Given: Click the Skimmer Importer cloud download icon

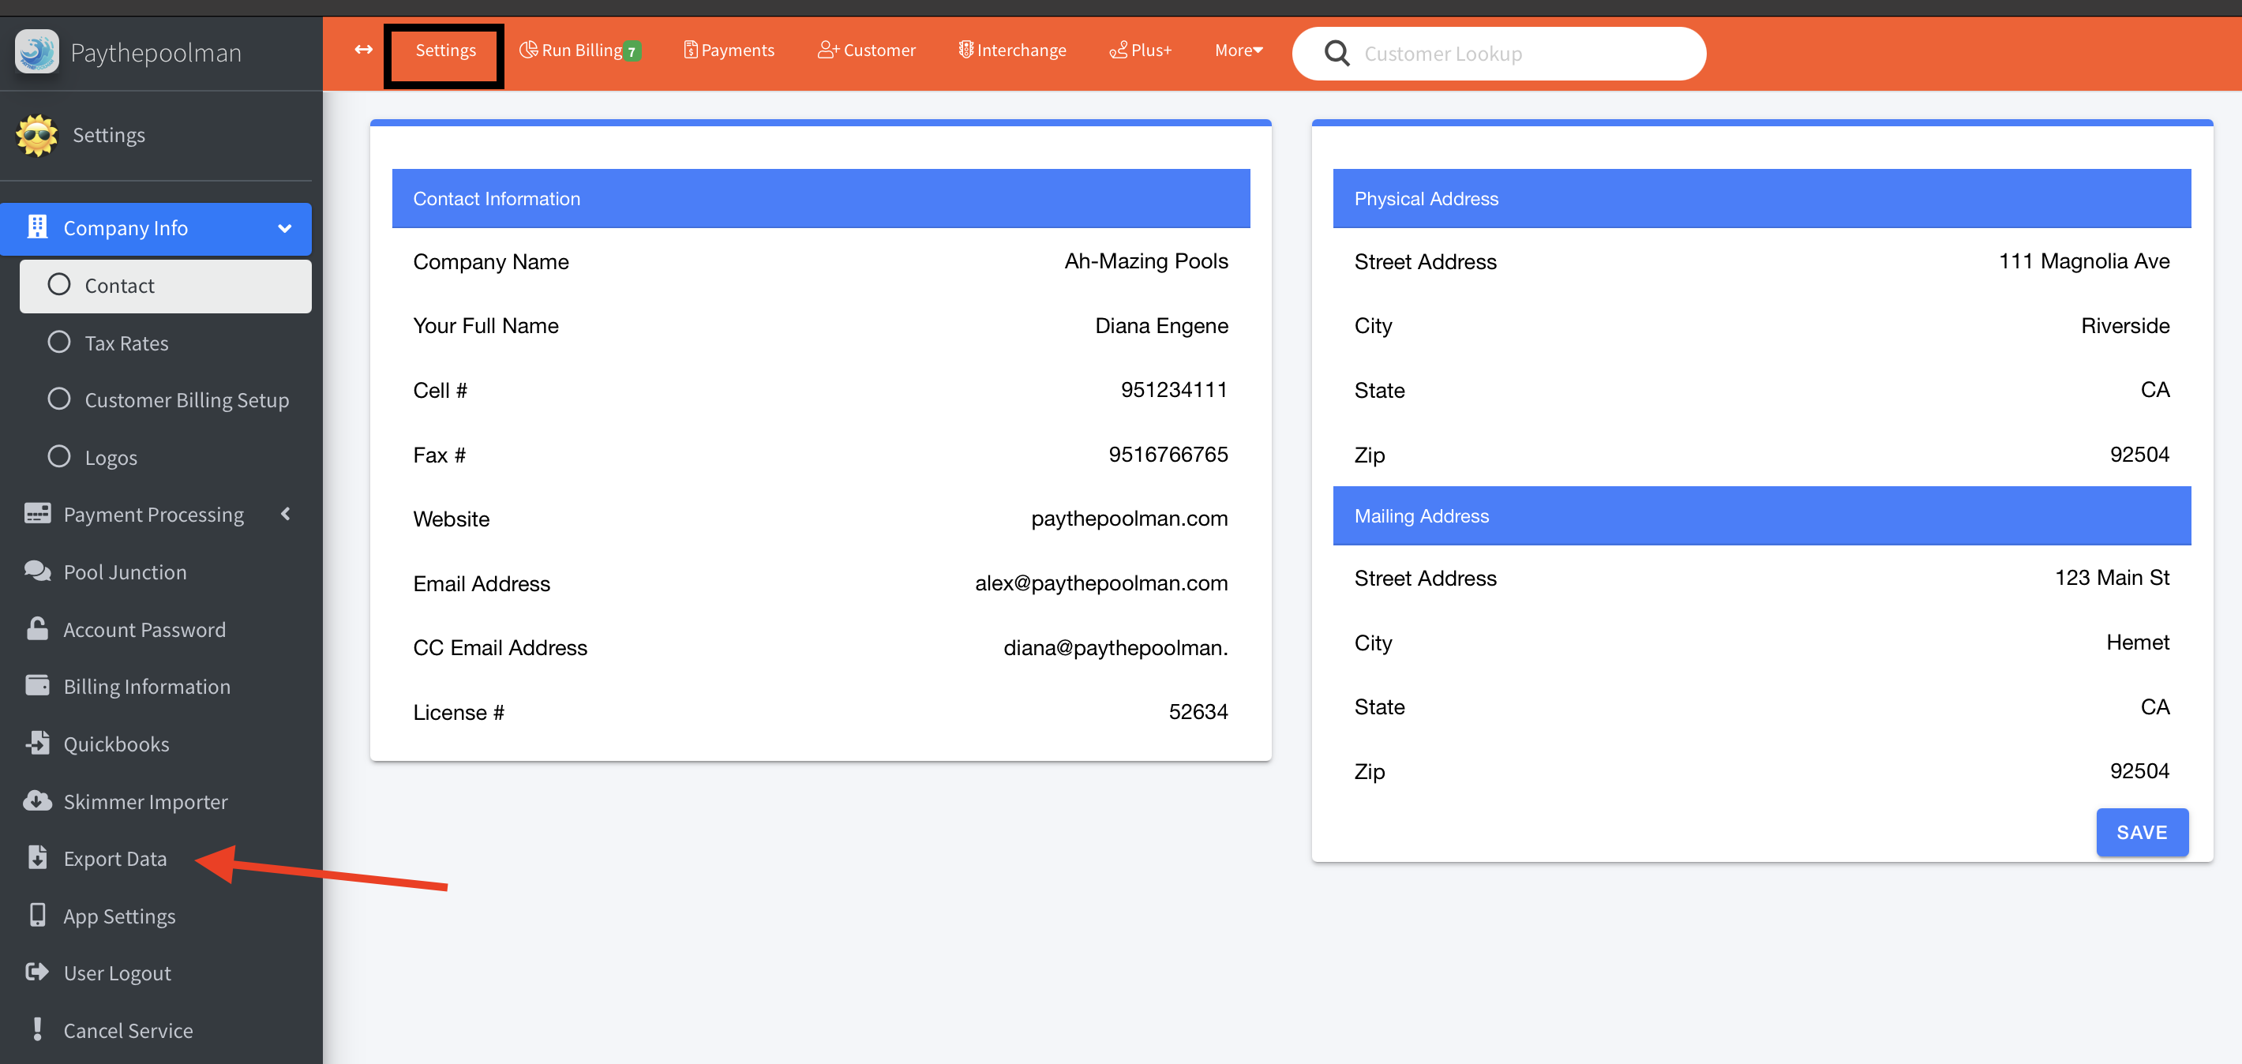Looking at the screenshot, I should point(36,801).
